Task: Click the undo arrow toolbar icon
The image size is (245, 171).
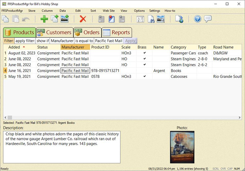Action: click(26, 19)
